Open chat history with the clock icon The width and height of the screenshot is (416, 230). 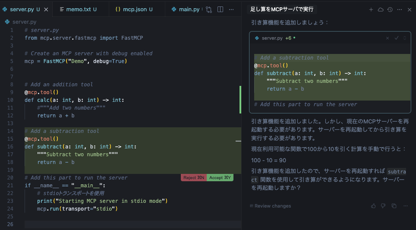click(390, 9)
